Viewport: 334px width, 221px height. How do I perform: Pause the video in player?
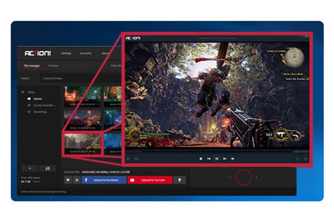click(x=217, y=159)
